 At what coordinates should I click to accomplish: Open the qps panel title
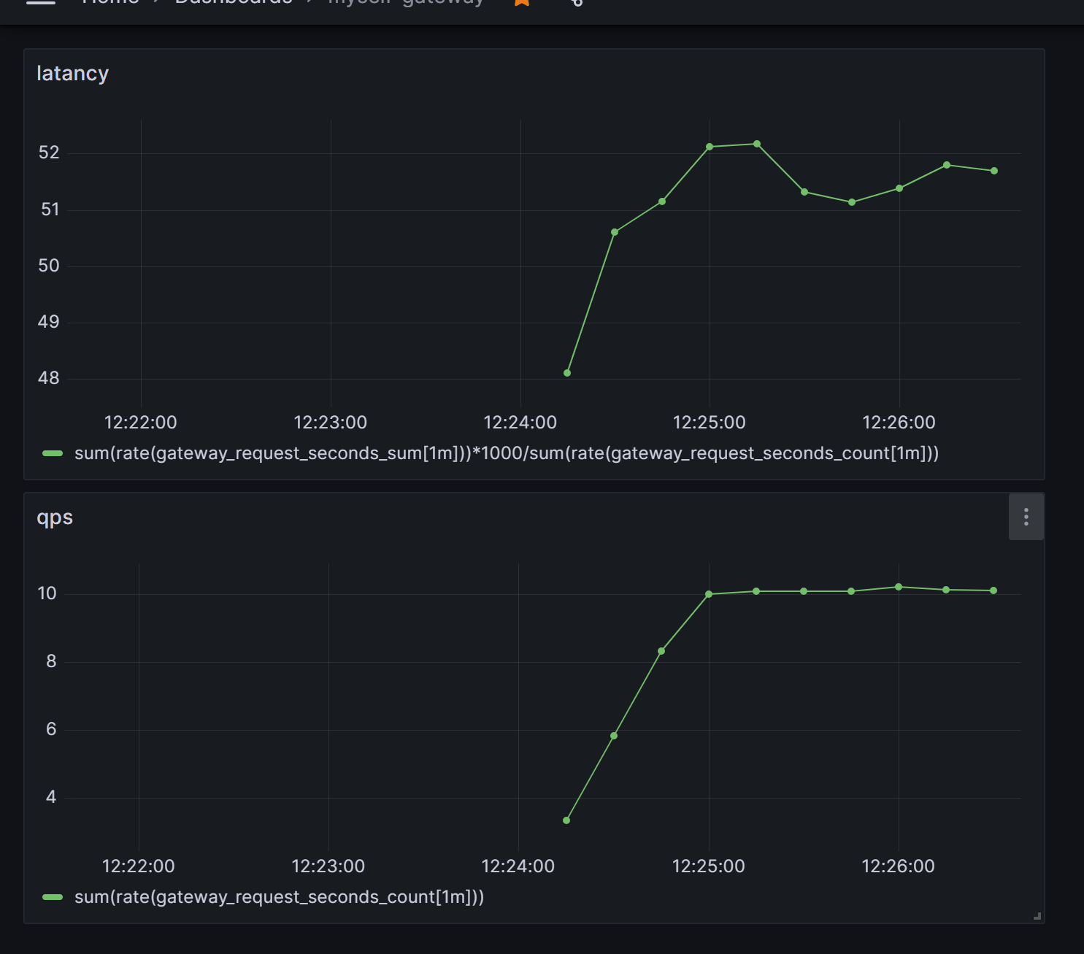pos(55,518)
